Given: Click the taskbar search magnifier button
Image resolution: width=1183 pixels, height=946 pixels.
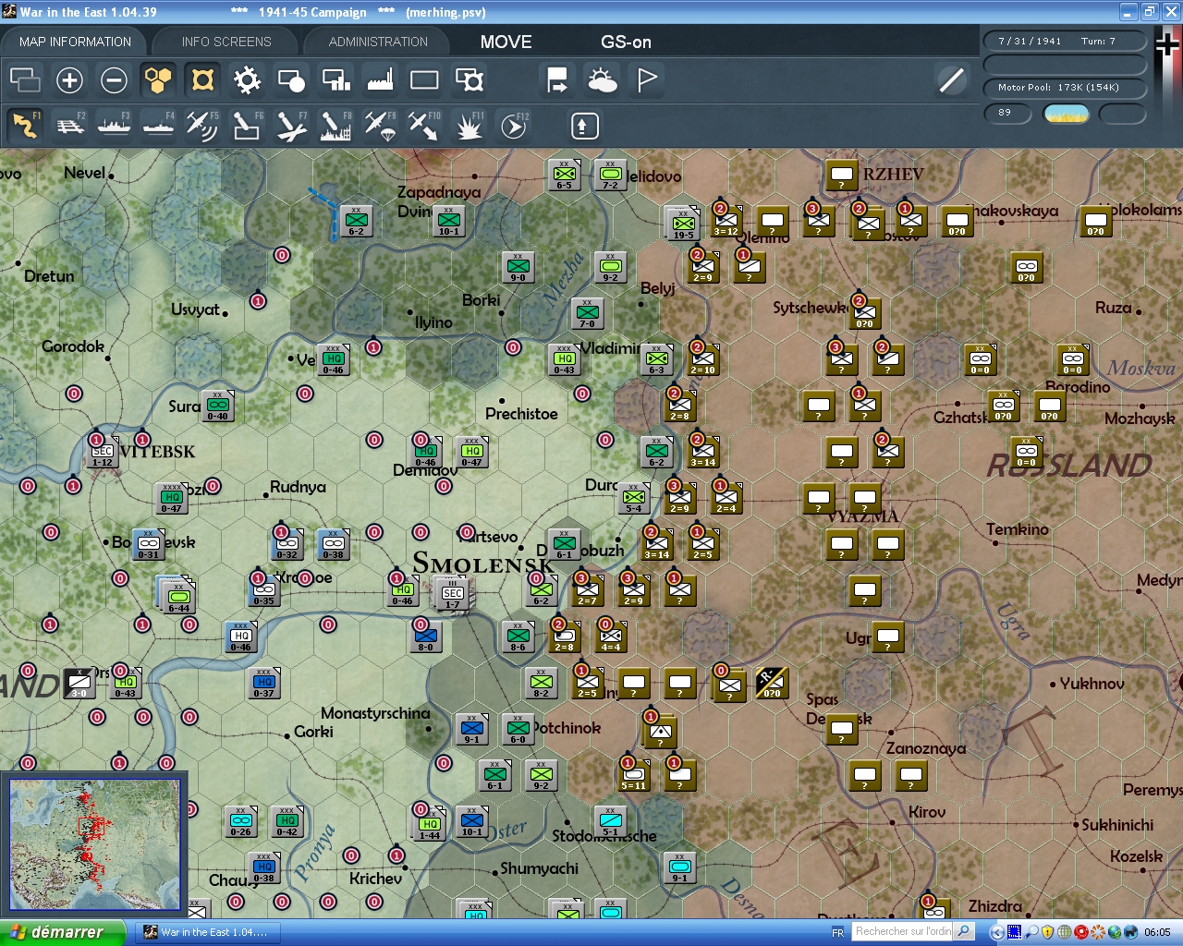Looking at the screenshot, I should click(964, 931).
